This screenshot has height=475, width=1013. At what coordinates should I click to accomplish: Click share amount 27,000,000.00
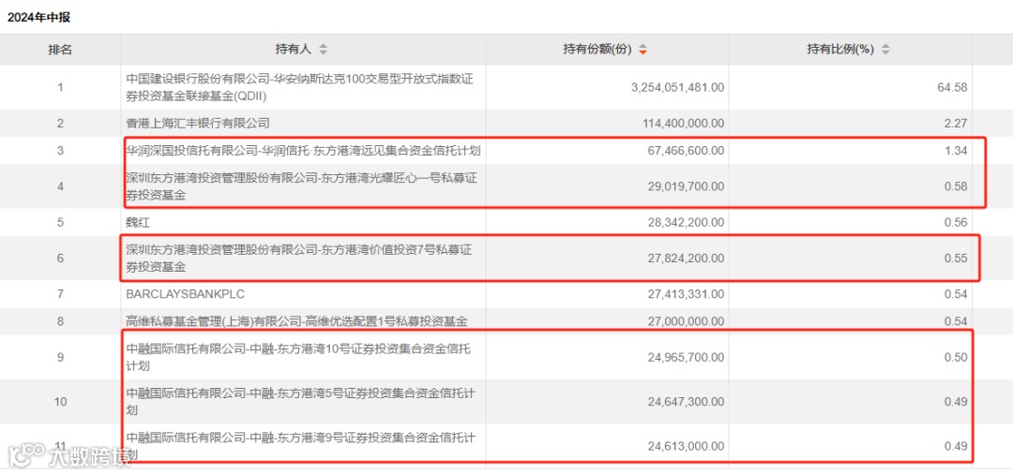coord(685,320)
